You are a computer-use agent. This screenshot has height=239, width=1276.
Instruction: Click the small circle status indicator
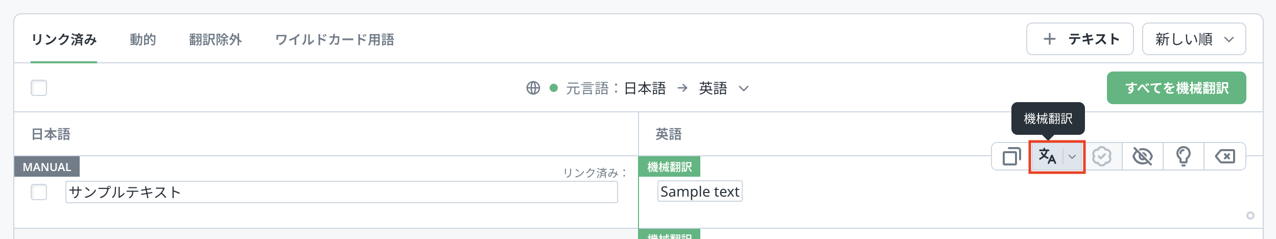(x=1250, y=216)
